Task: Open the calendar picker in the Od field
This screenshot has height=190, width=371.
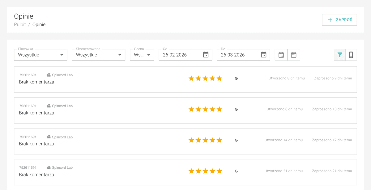Action: coord(206,55)
